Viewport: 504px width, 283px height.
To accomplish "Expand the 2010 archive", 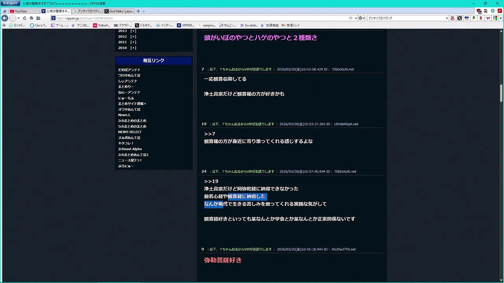I will 133,48.
